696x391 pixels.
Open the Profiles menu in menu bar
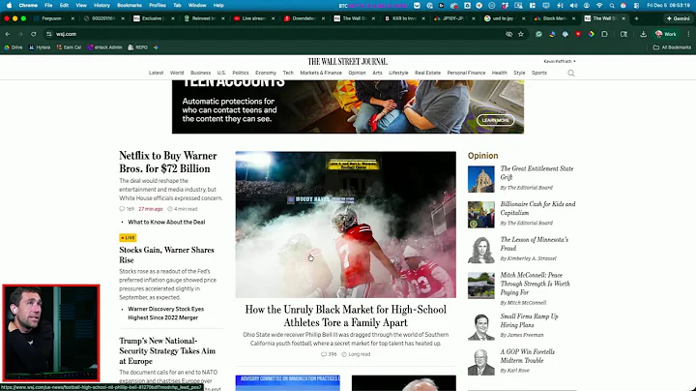pyautogui.click(x=158, y=6)
